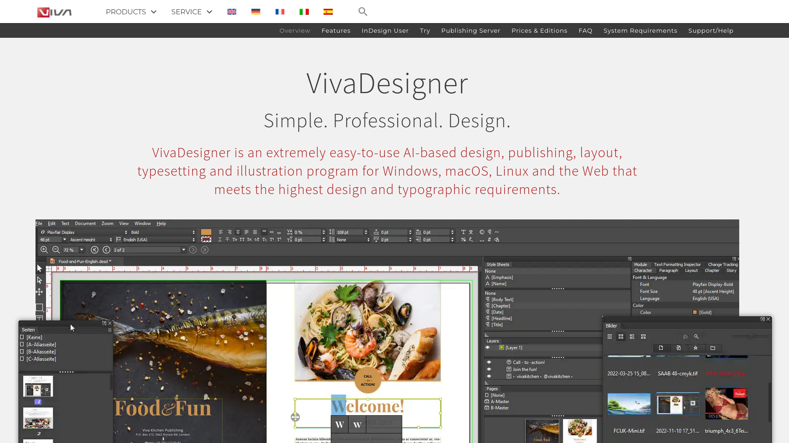The image size is (789, 443).
Task: Click the zoom-in magnifier in VivaDesigner toolbar
Action: (44, 250)
